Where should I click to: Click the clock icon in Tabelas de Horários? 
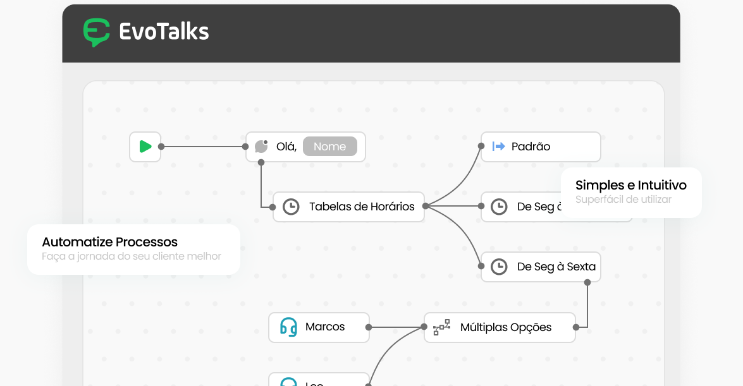[x=291, y=207]
